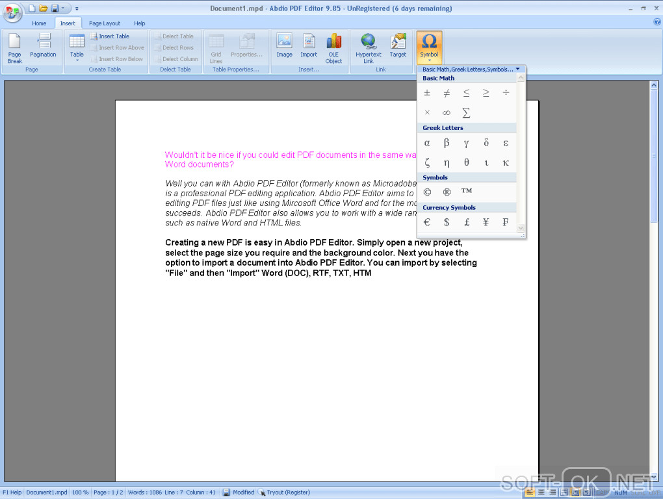Insert the pound currency symbol
The image size is (663, 499).
click(x=467, y=222)
